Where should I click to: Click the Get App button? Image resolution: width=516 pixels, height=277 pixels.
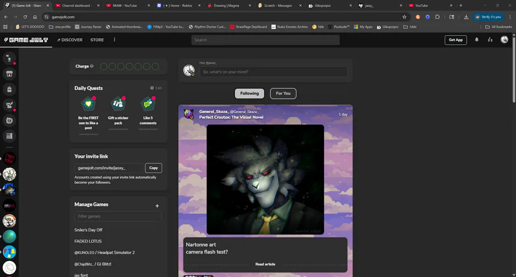455,39
